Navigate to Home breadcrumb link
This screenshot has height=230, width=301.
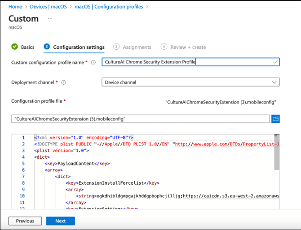[x=15, y=7]
